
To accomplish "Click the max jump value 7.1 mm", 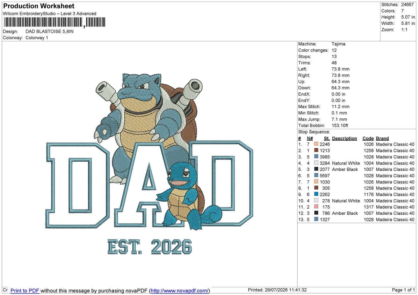I will [339, 119].
